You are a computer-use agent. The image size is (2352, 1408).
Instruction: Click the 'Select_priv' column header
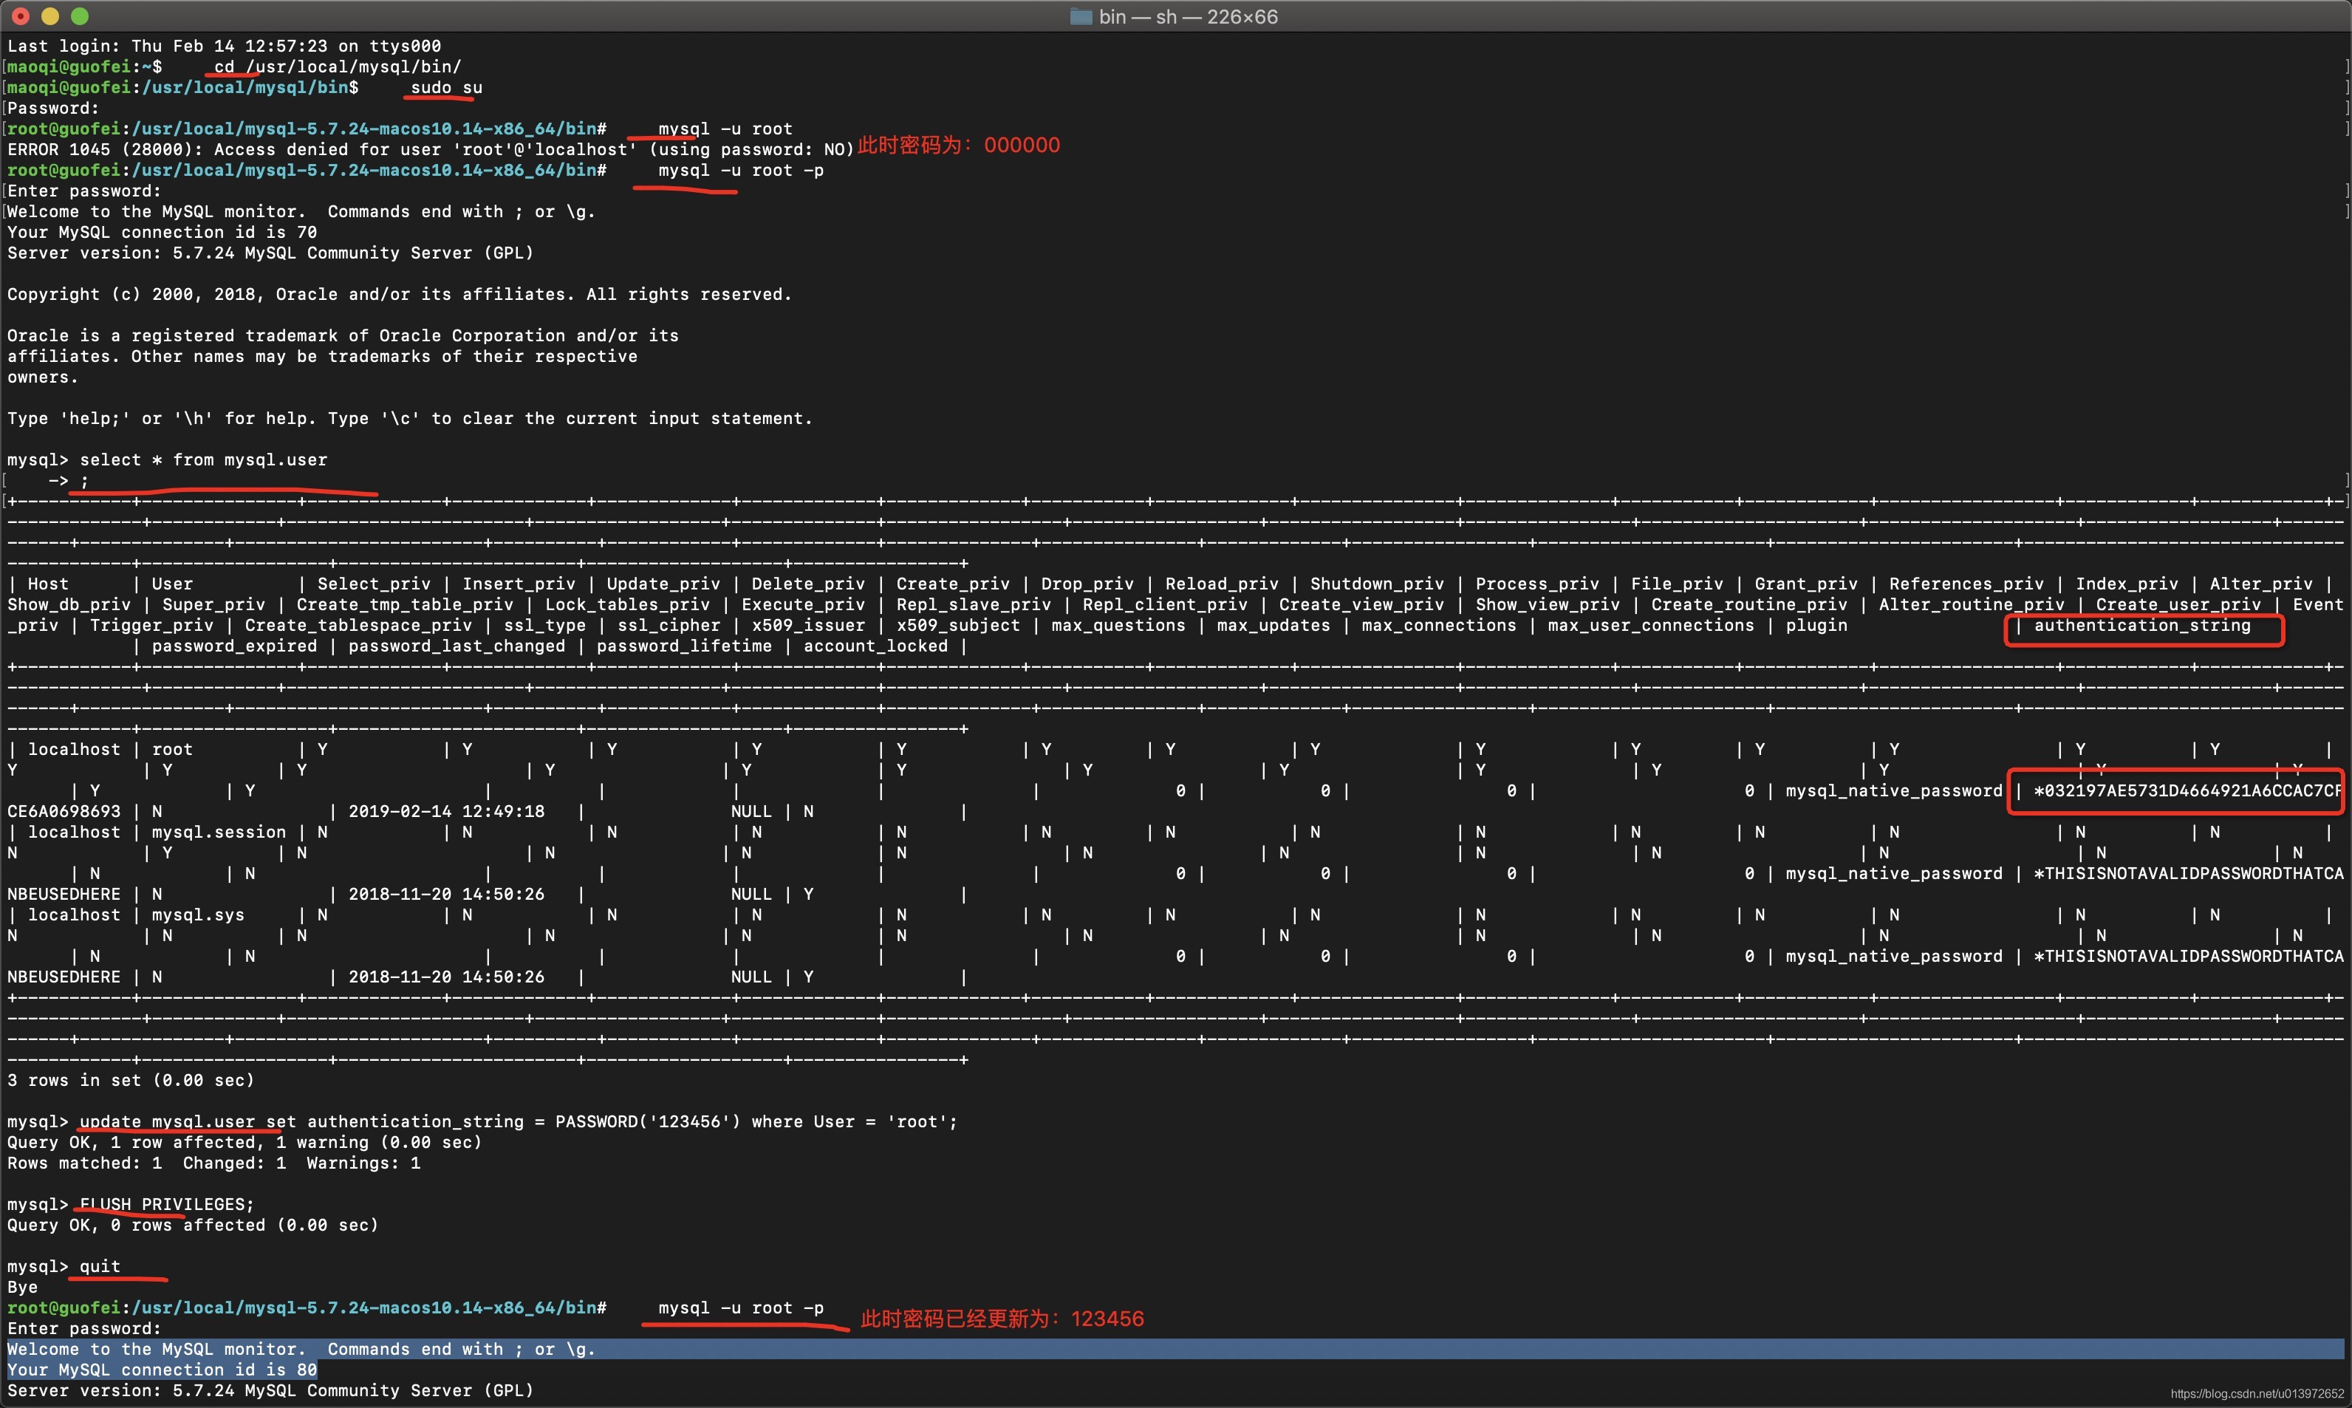point(374,584)
